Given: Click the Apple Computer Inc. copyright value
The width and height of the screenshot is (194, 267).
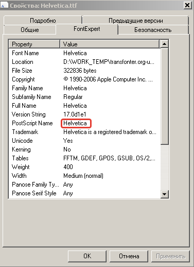Looking at the screenshot, I should click(108, 79).
